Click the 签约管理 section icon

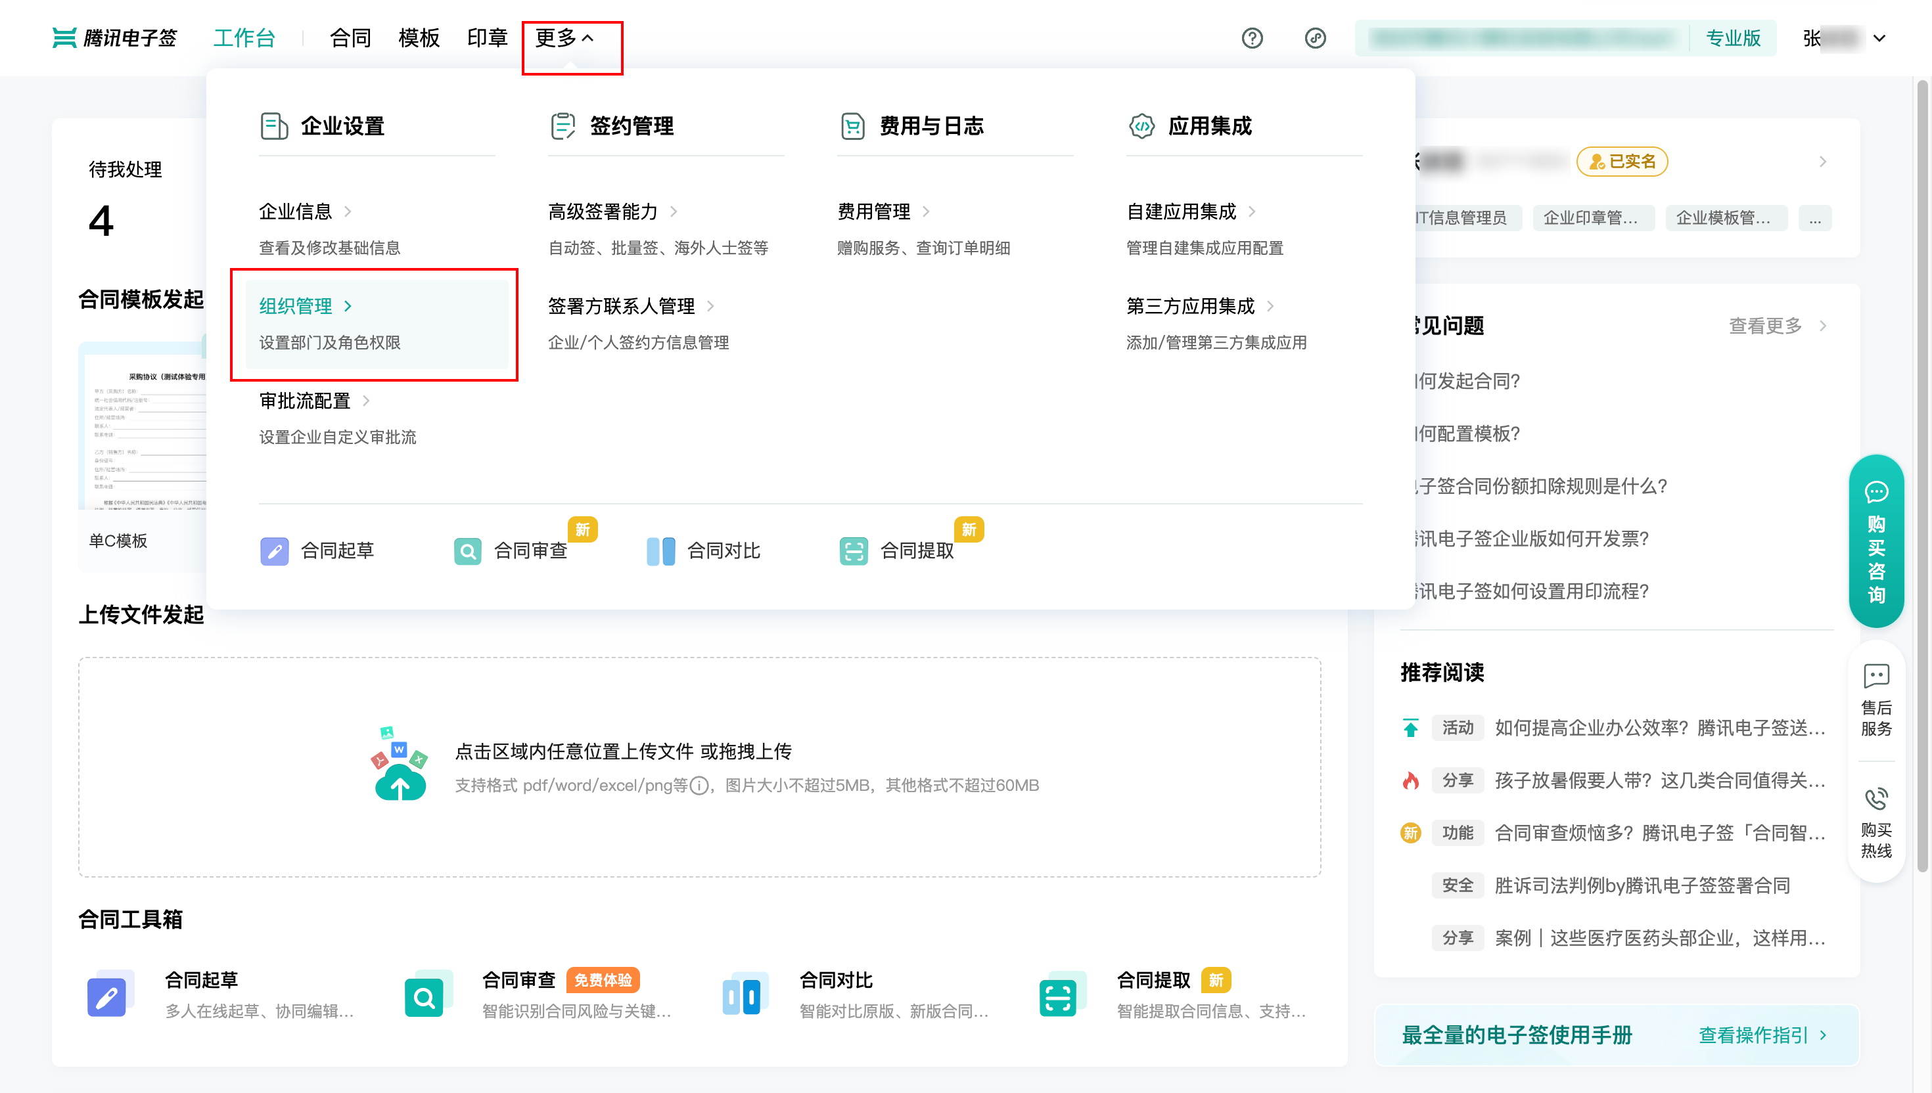pyautogui.click(x=563, y=126)
